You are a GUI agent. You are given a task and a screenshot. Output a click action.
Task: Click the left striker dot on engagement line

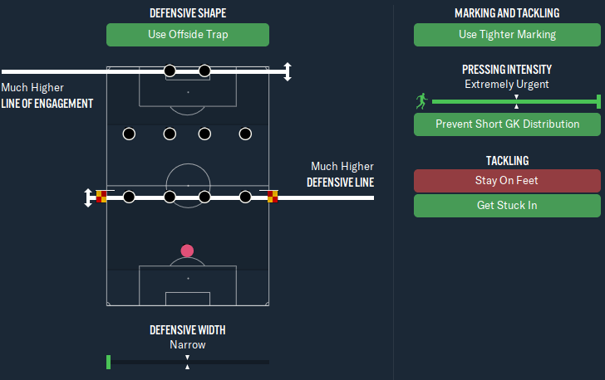tap(170, 71)
